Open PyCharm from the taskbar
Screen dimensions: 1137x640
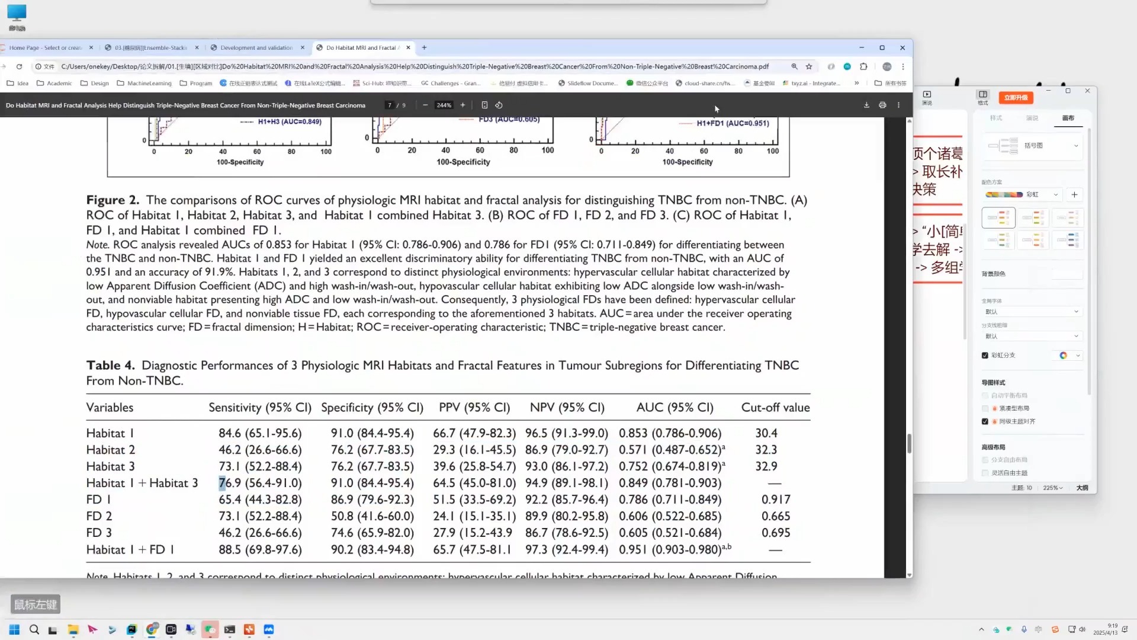click(x=131, y=629)
